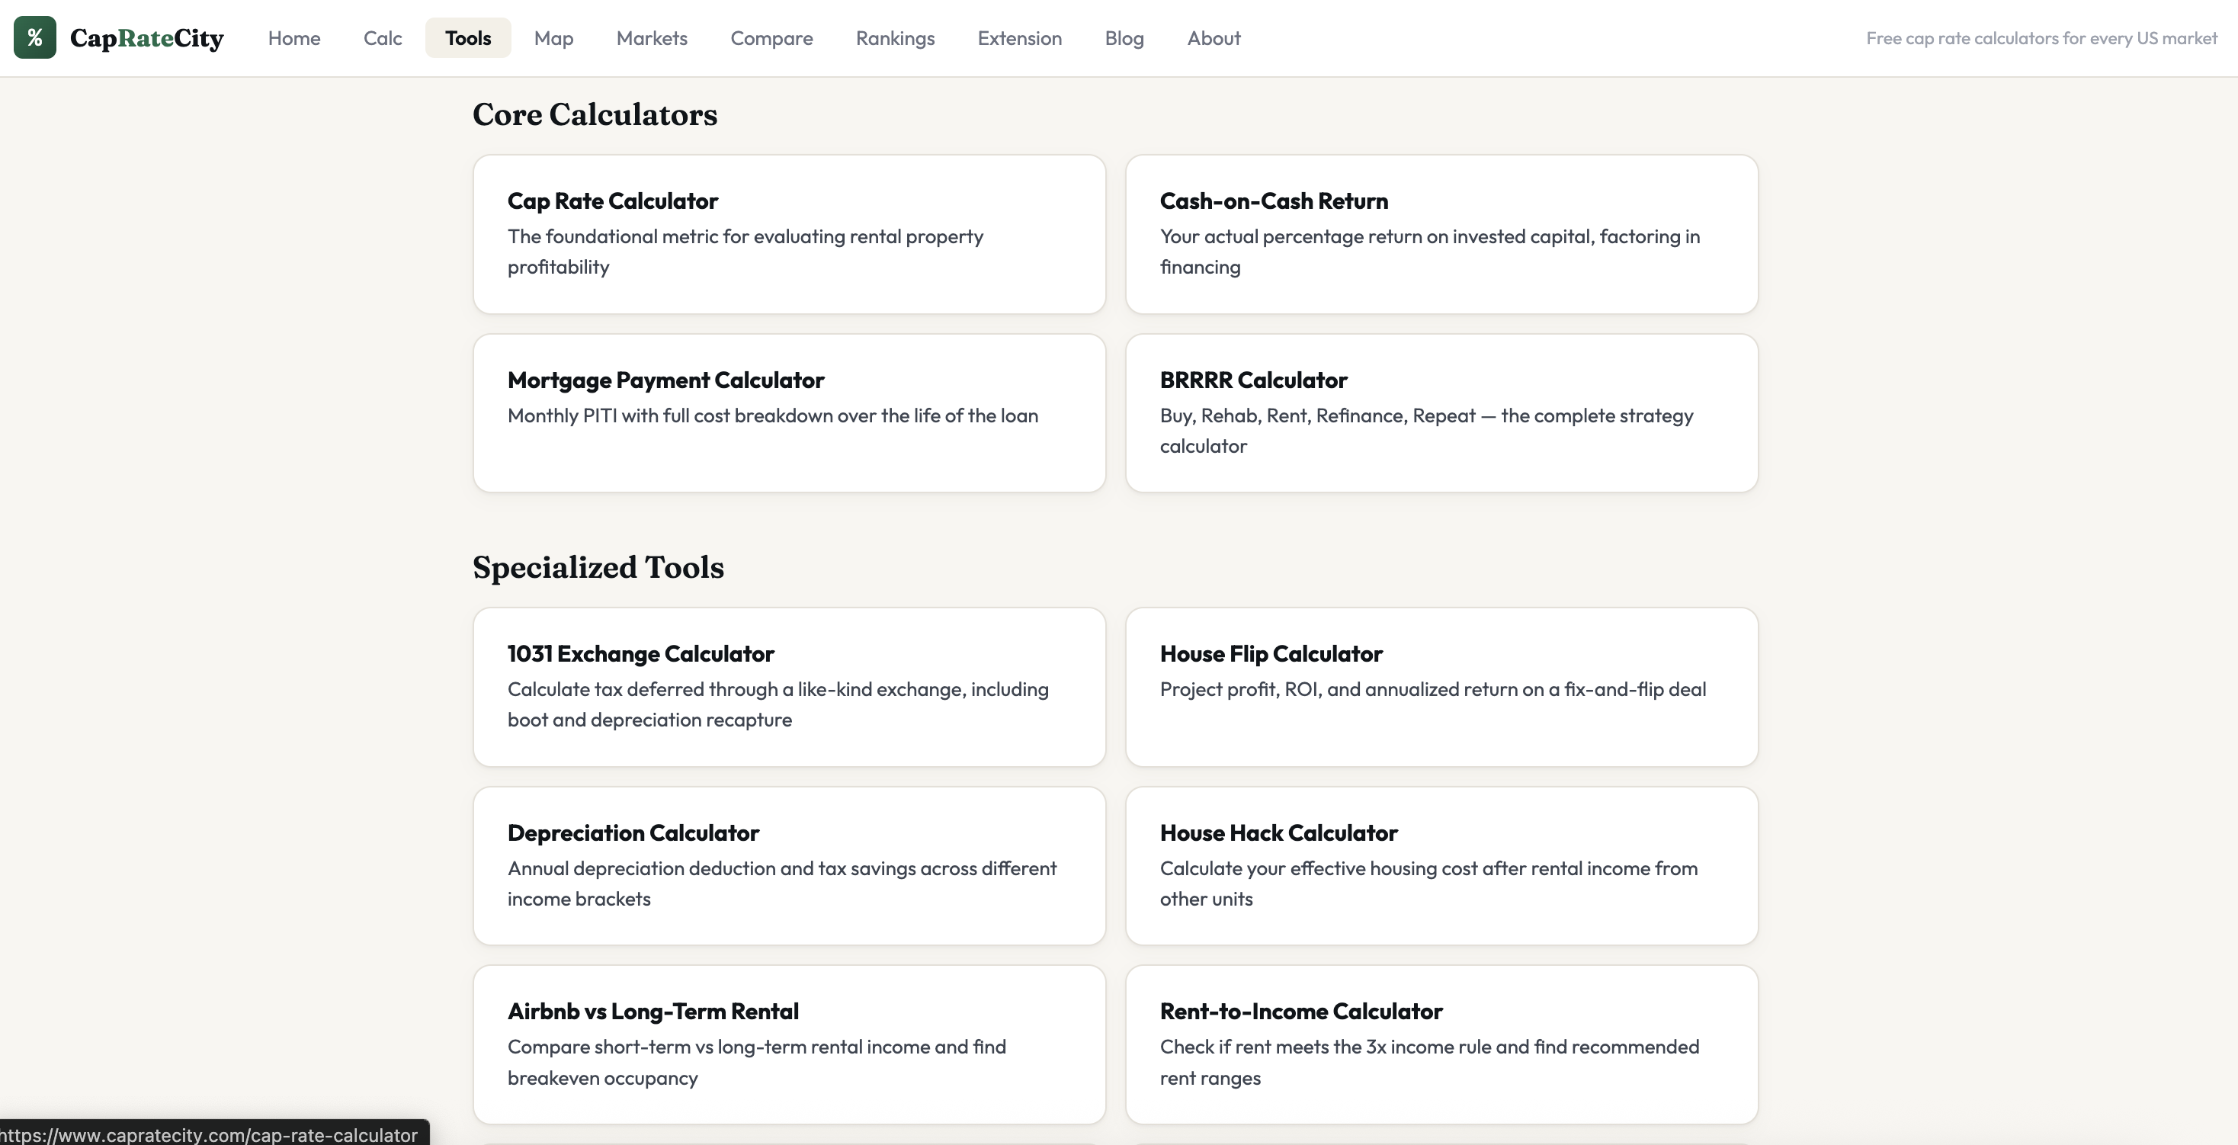The height and width of the screenshot is (1145, 2238).
Task: Open the Rent-to-Income Calculator card
Action: pyautogui.click(x=1441, y=1044)
